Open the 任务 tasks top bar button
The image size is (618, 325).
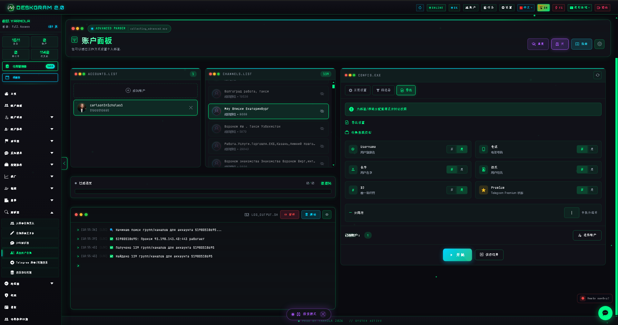click(489, 8)
